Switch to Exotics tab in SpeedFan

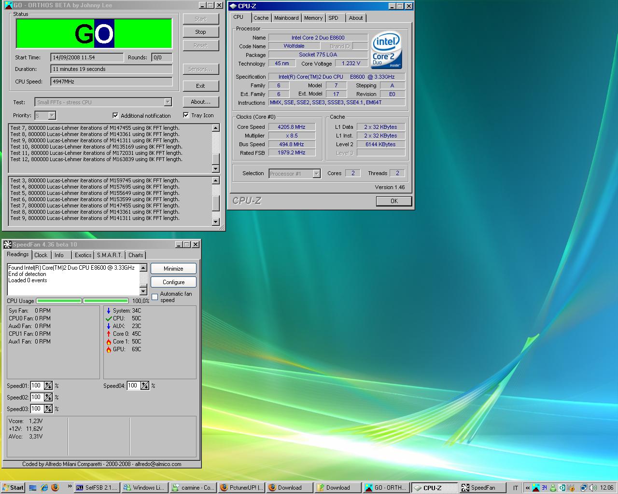83,255
